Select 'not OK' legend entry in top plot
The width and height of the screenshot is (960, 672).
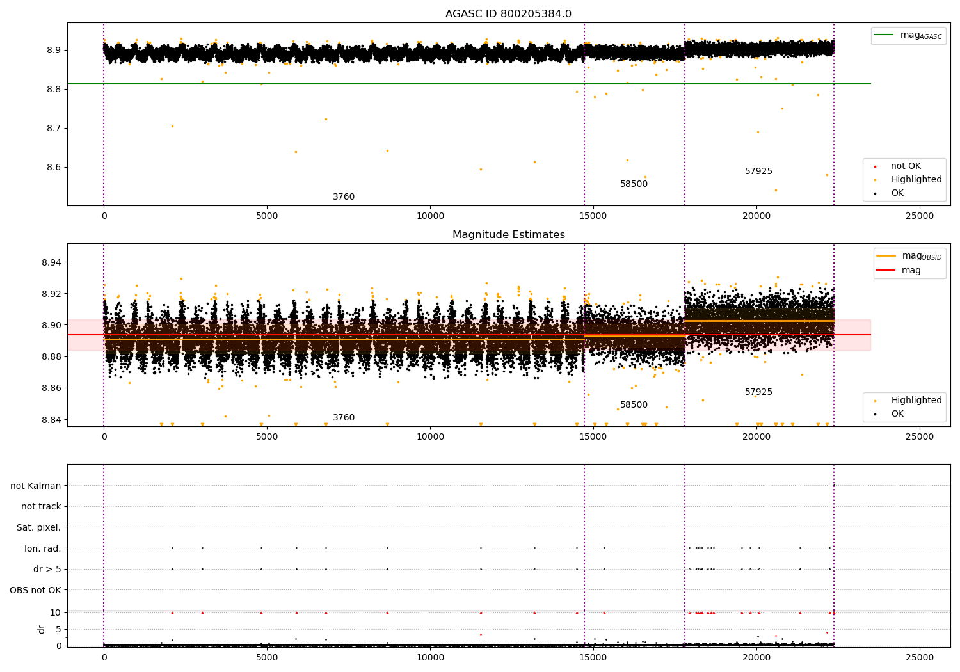pyautogui.click(x=906, y=166)
